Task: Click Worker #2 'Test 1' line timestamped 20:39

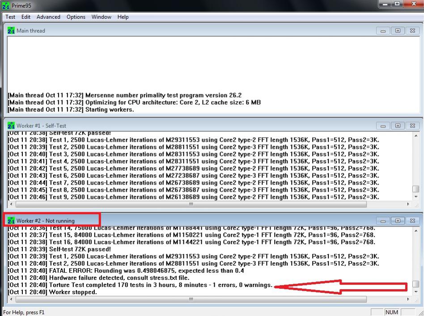Action: tap(193, 256)
